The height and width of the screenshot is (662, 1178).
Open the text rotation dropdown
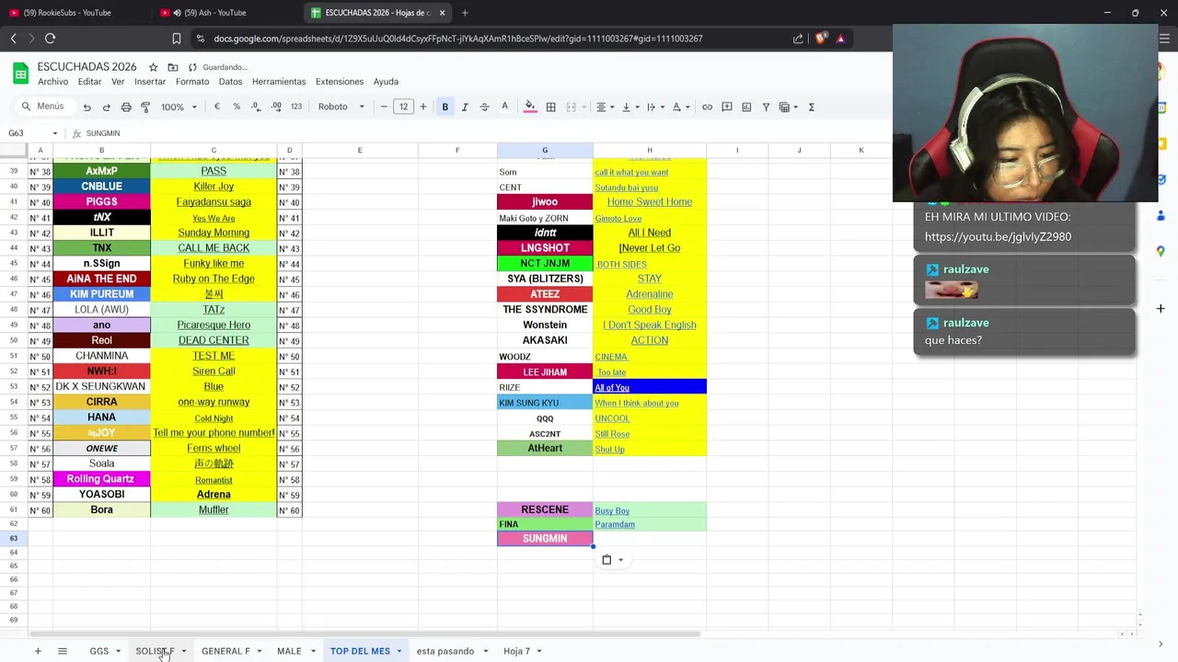point(680,107)
